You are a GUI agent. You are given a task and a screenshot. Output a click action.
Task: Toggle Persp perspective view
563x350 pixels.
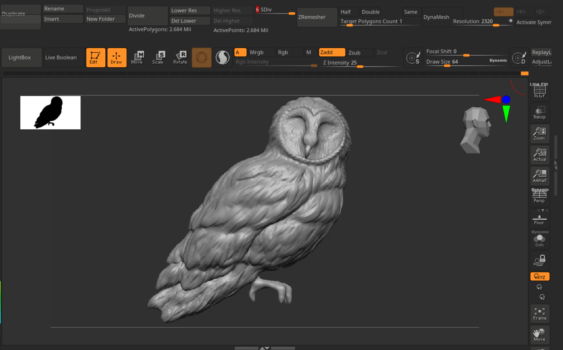click(540, 196)
